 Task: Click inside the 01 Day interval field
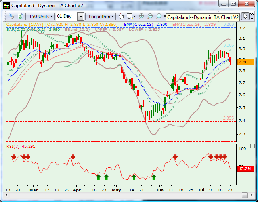[x=67, y=17]
